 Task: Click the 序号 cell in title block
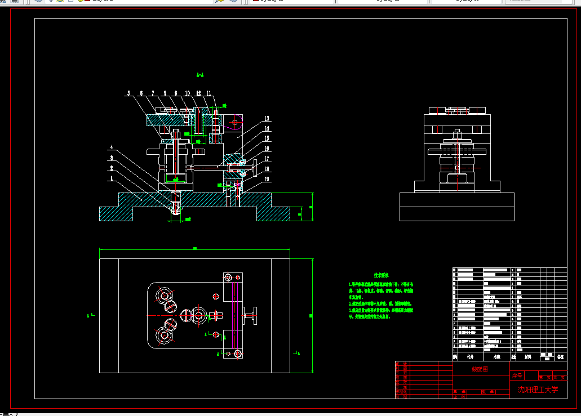517,375
